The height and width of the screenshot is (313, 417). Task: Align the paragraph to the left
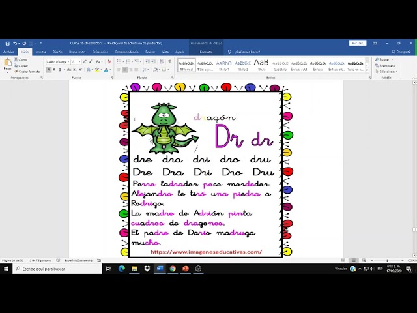pos(119,70)
